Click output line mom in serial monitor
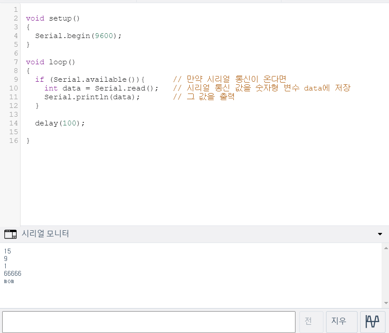 9,281
